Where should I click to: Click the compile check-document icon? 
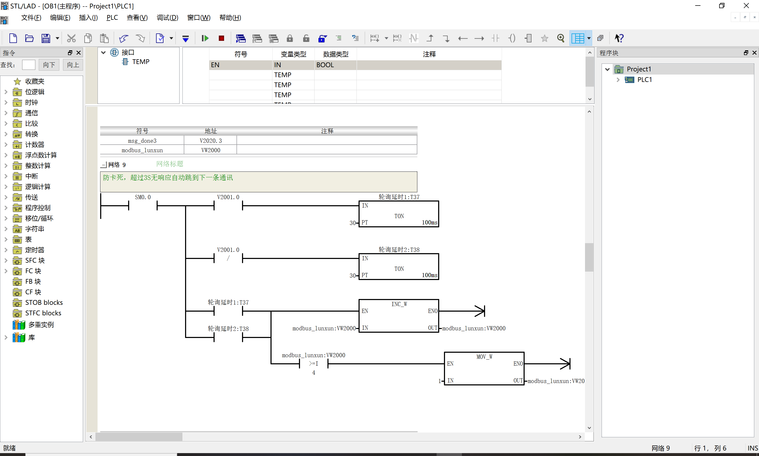pos(160,38)
